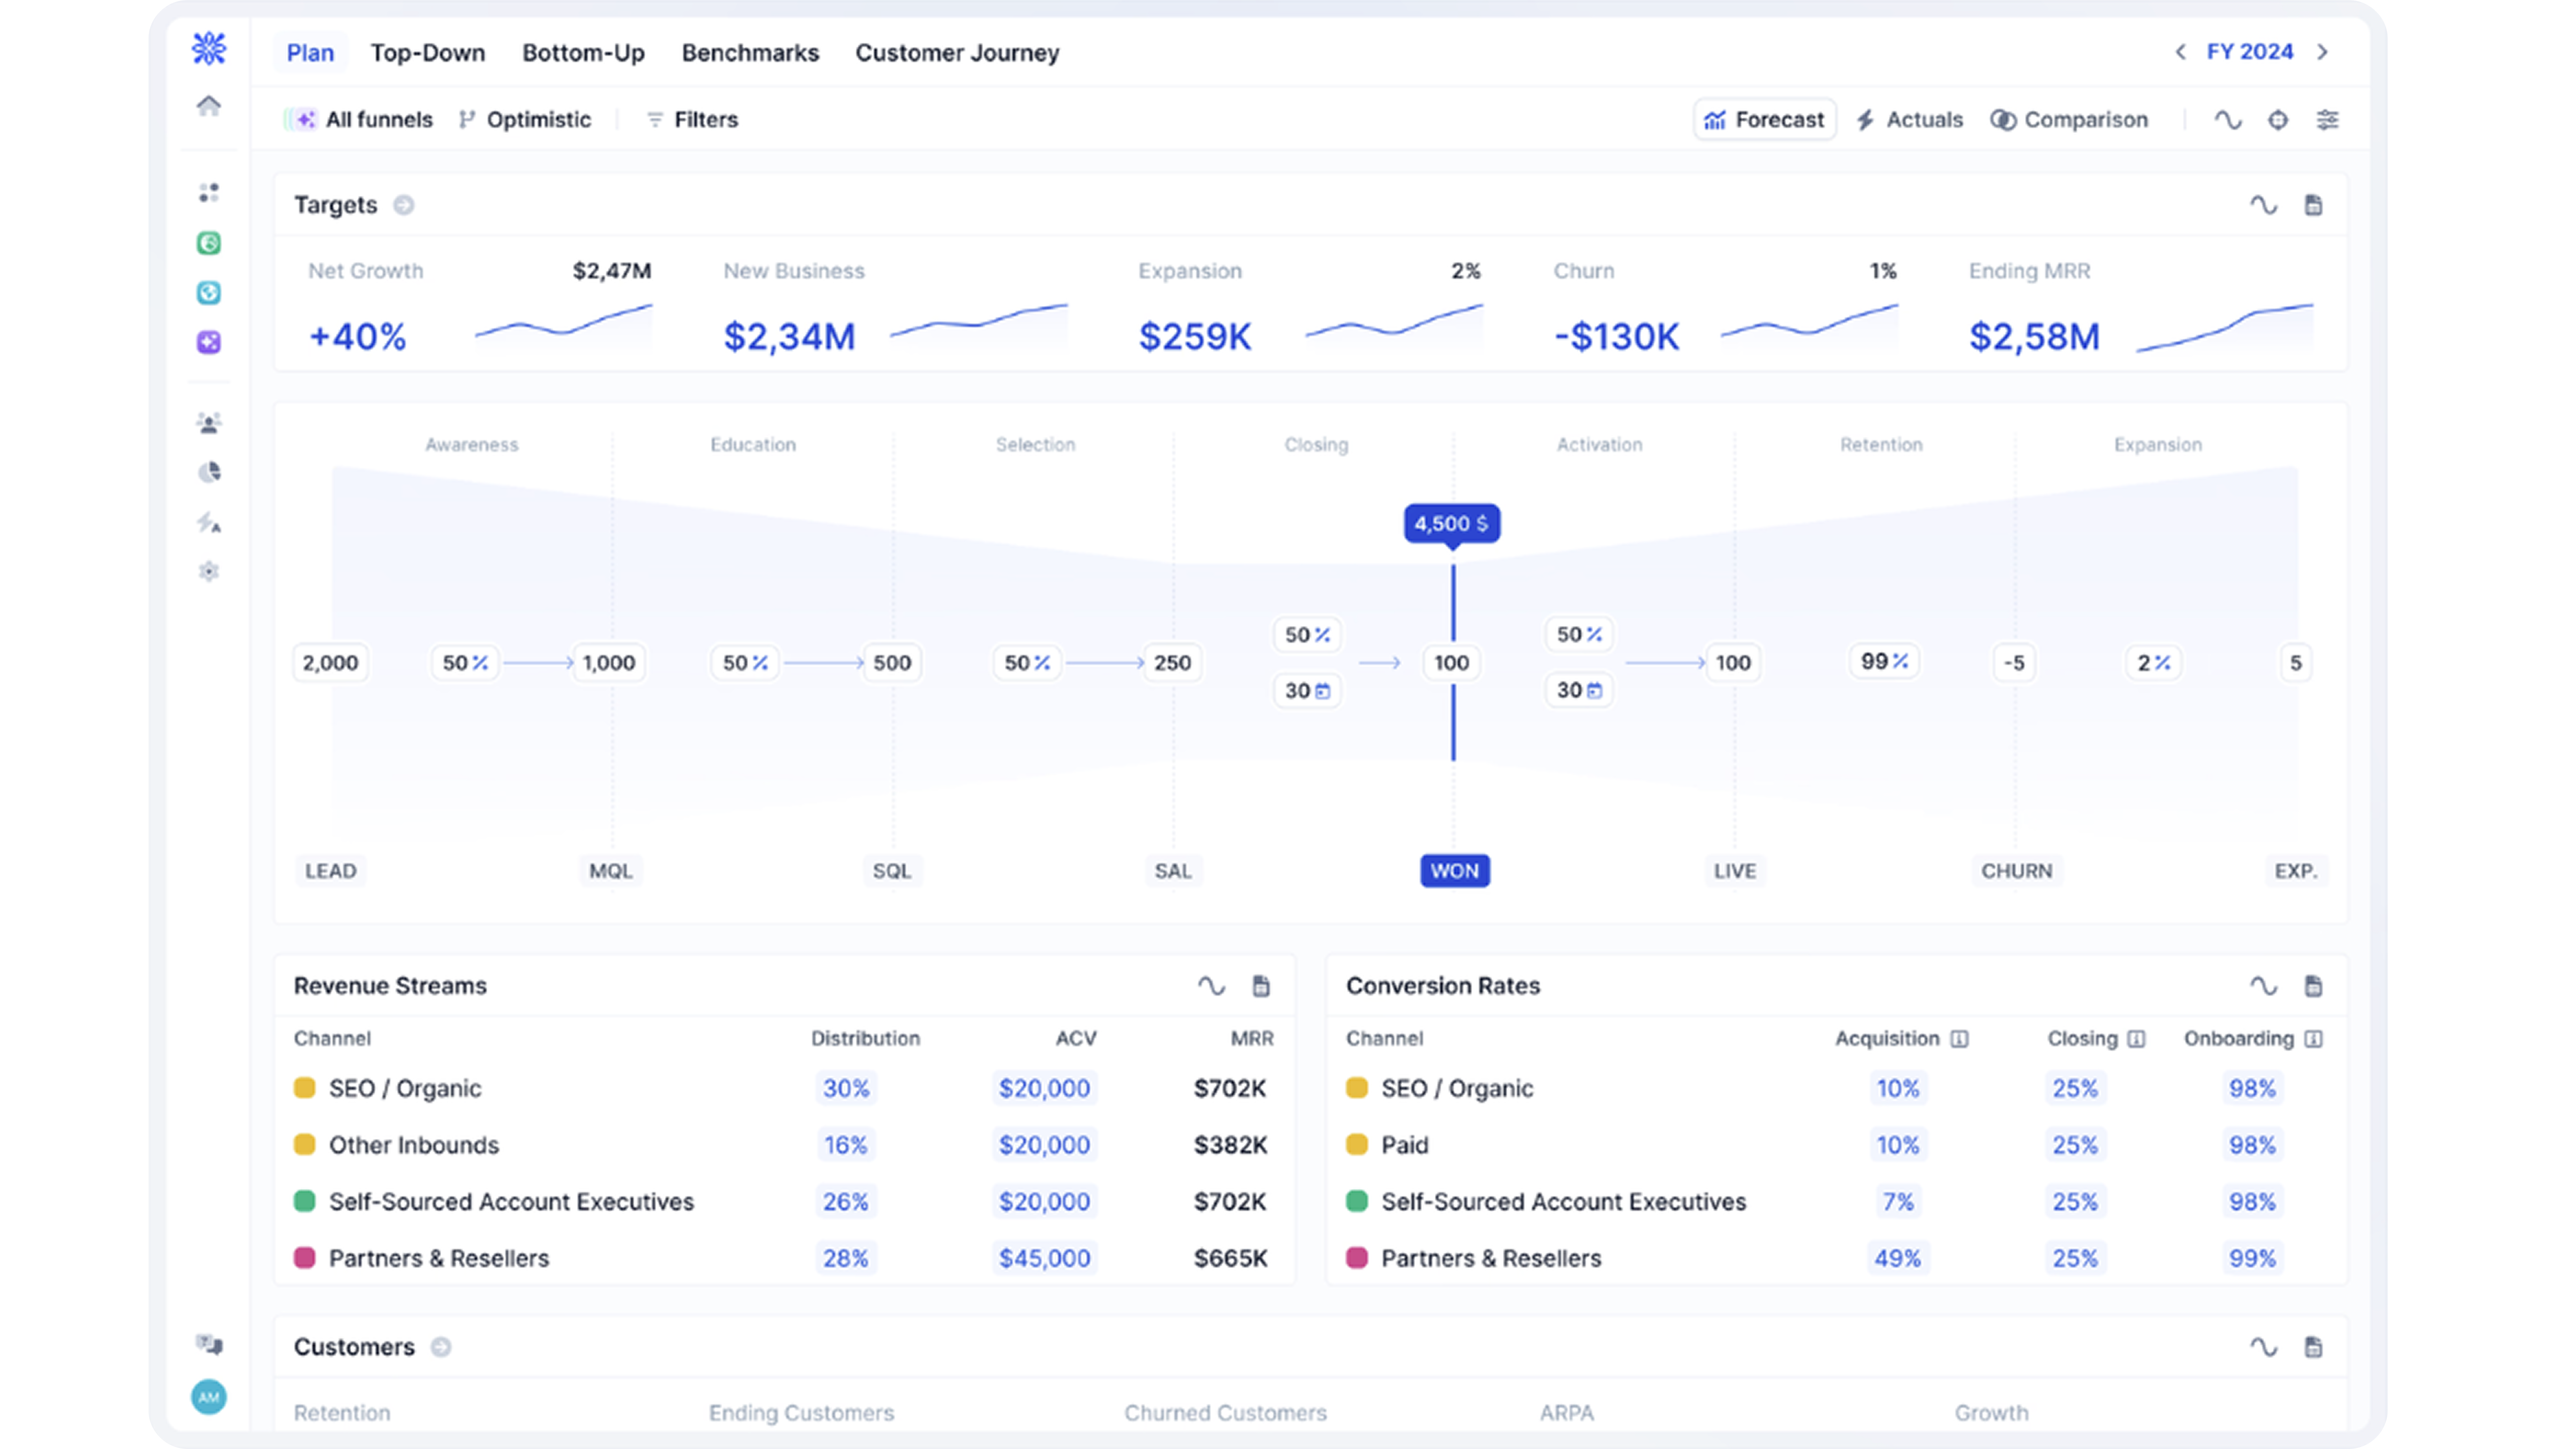
Task: Open Settings gear at sidebar bottom
Action: [209, 571]
